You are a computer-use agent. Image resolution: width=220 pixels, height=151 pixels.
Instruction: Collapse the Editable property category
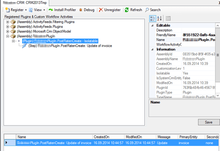click(152, 25)
